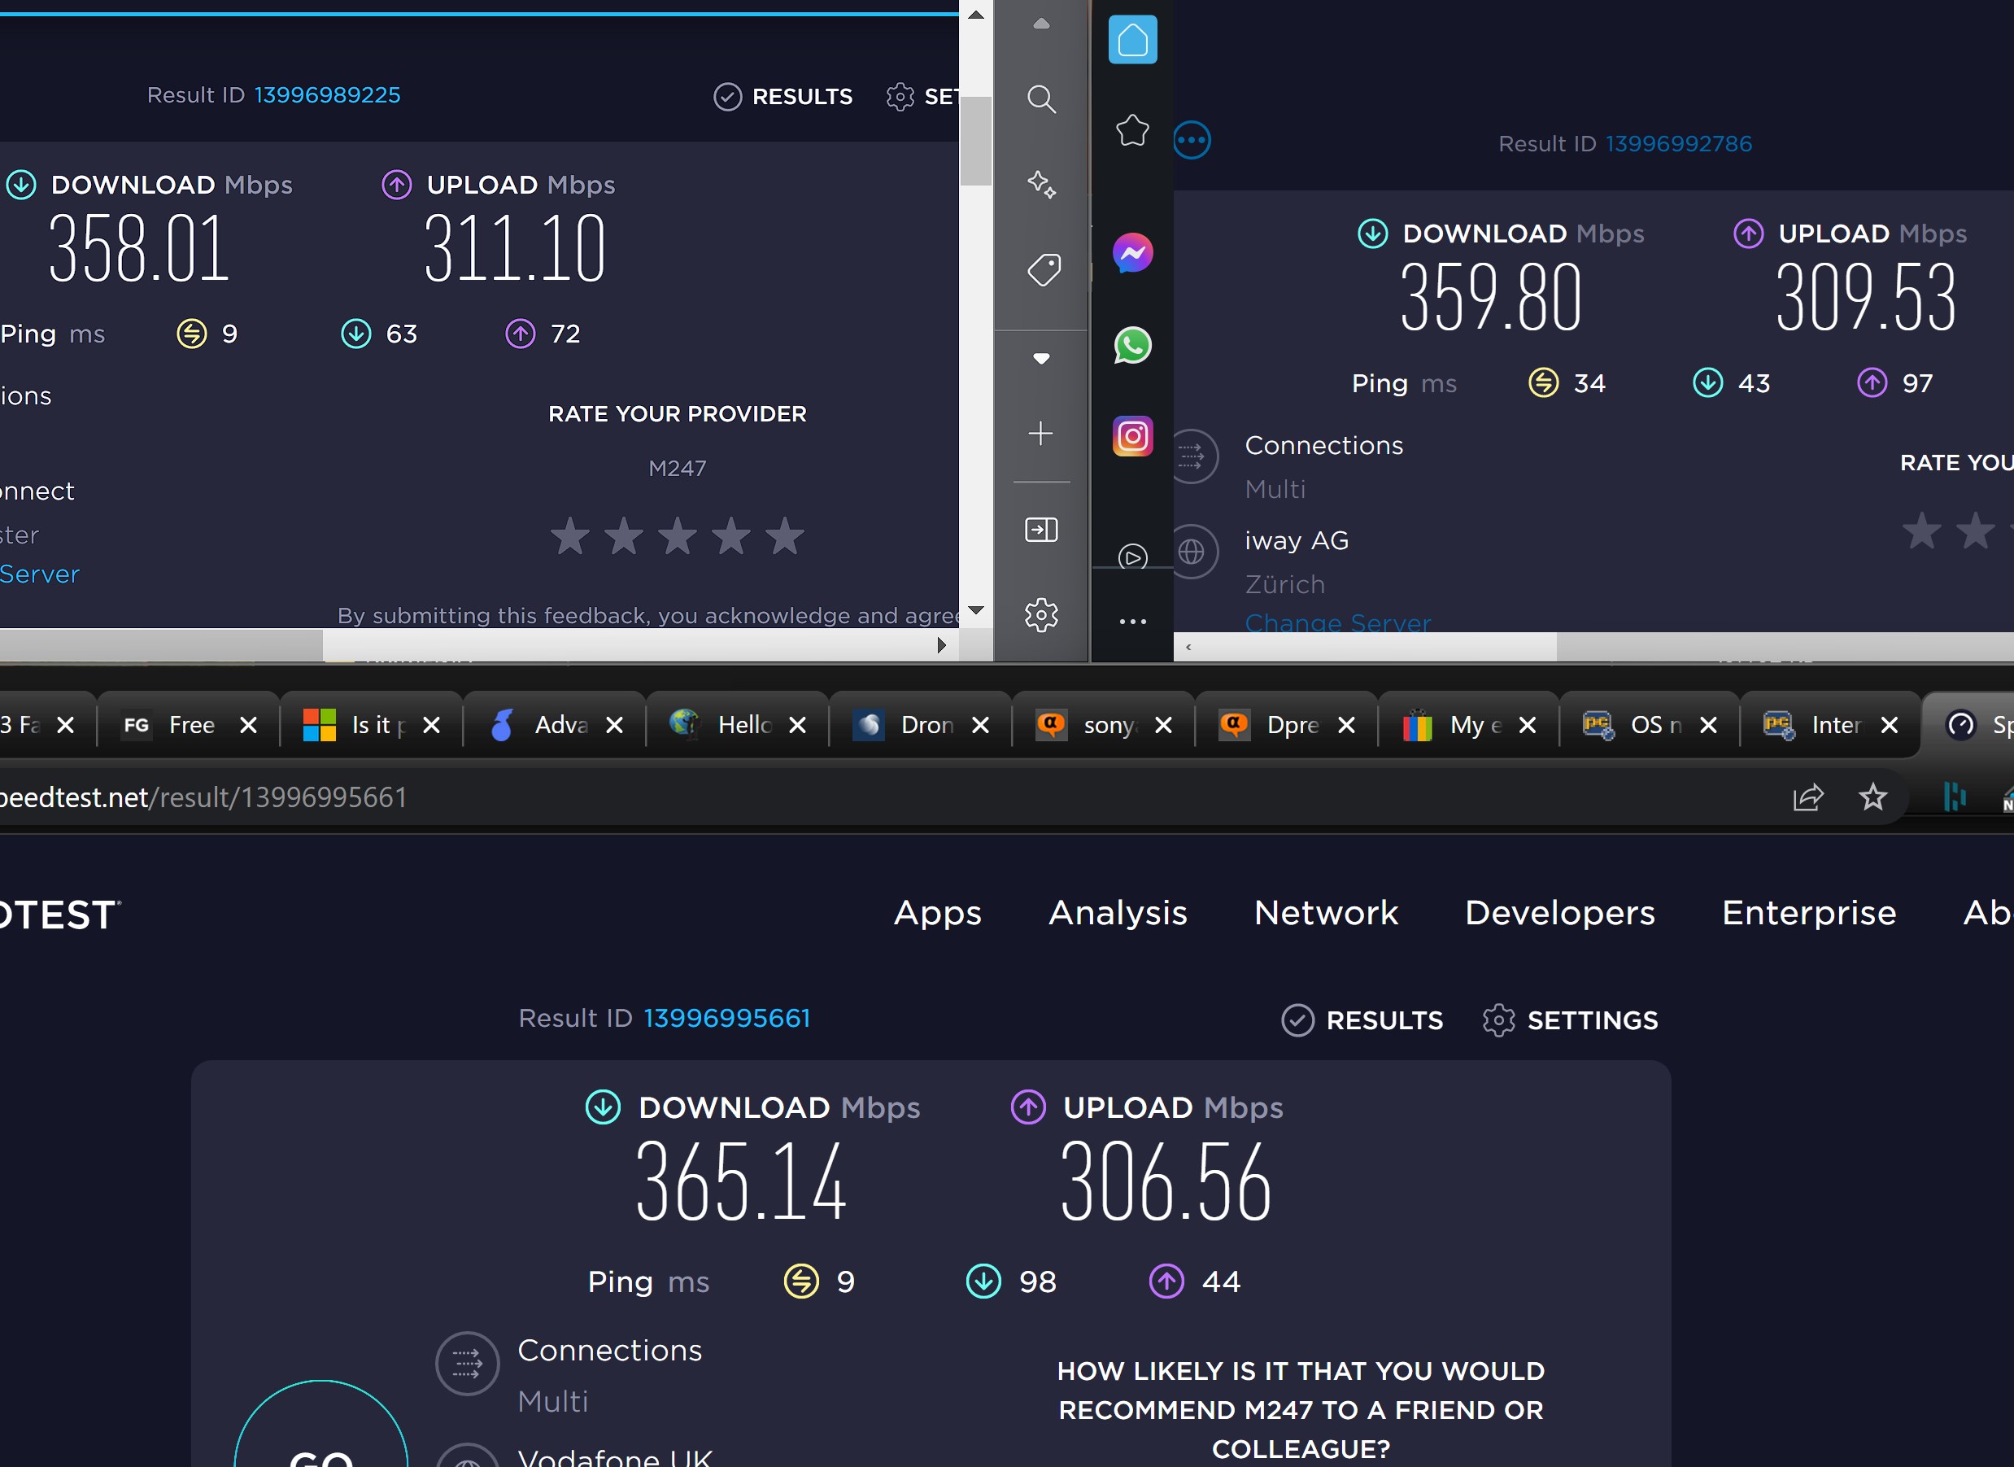Click the vertical scrollbar thumb in the top-left window
Screen dimensions: 2014x1467
coord(975,142)
